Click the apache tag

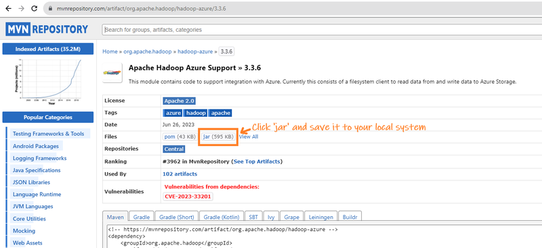point(220,113)
